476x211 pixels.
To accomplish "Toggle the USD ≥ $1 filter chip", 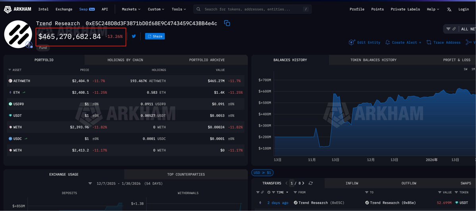I will [262, 173].
